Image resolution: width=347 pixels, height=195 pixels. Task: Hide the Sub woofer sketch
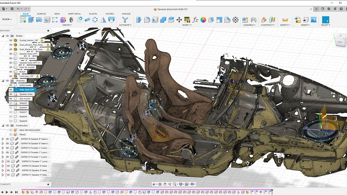(11, 98)
